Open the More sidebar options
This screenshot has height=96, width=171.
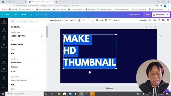tap(4, 86)
